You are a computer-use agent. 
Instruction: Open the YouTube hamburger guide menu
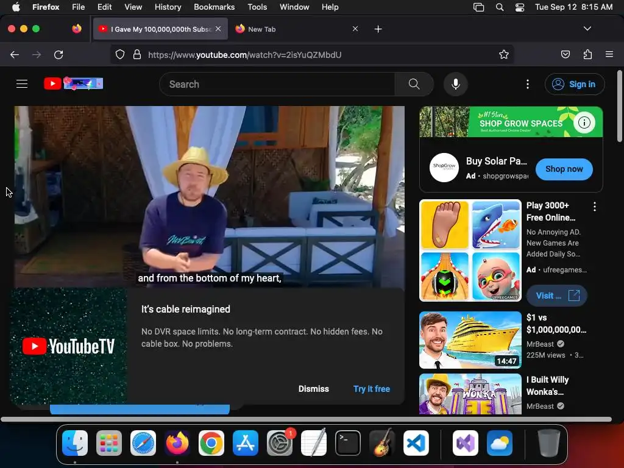(22, 84)
